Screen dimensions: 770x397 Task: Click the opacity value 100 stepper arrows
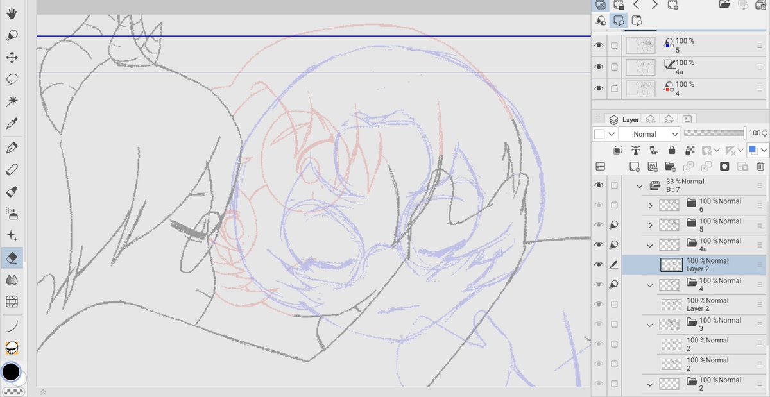pyautogui.click(x=765, y=133)
